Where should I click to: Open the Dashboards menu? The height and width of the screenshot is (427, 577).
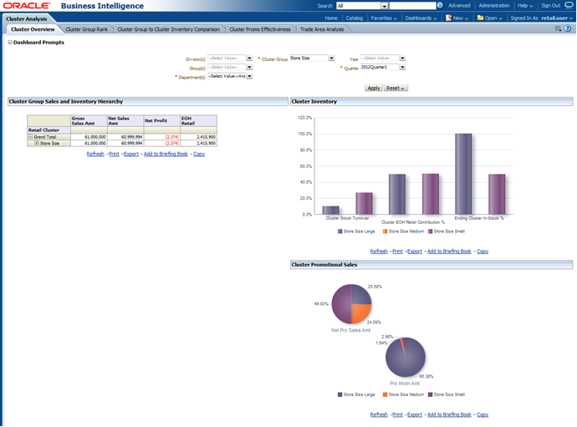click(x=421, y=18)
